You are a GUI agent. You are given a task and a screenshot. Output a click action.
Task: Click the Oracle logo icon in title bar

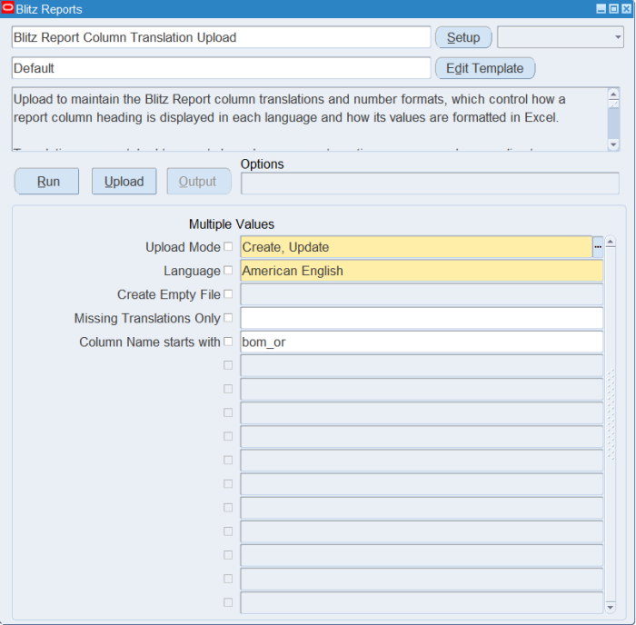coord(7,7)
